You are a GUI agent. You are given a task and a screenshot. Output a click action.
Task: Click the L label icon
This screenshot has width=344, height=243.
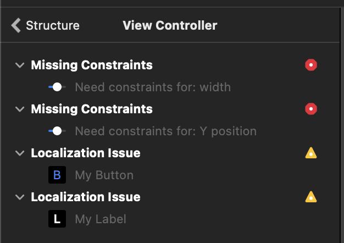pos(57,219)
